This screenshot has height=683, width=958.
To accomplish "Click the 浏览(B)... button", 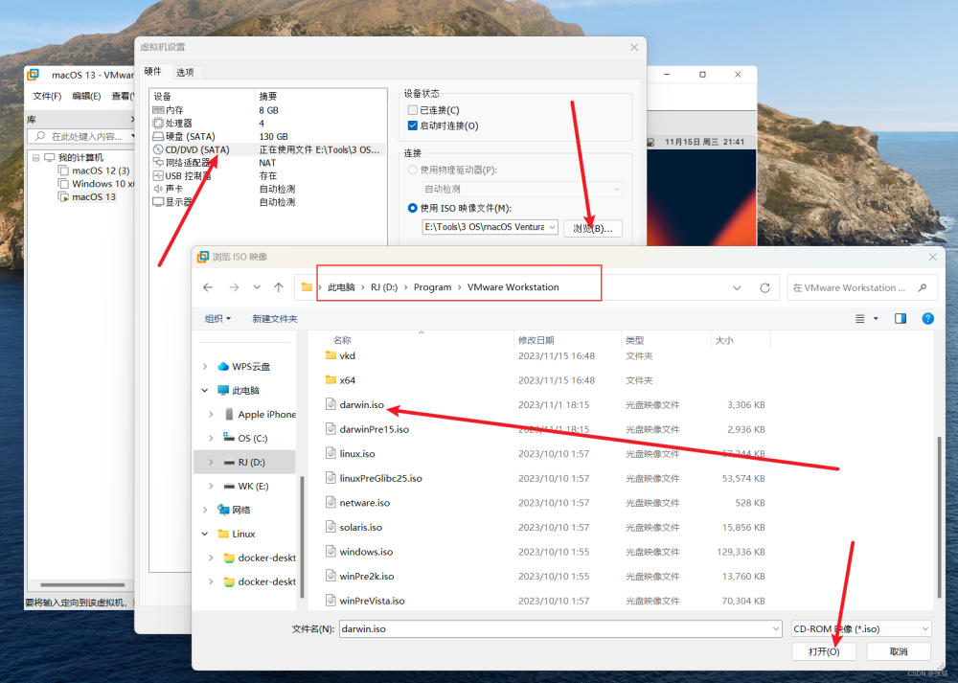I will pos(593,228).
